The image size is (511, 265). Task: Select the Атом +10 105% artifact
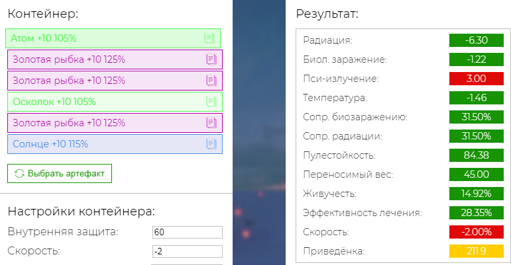[113, 38]
